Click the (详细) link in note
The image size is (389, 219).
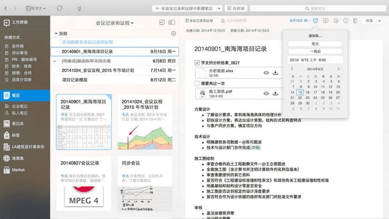point(255,147)
